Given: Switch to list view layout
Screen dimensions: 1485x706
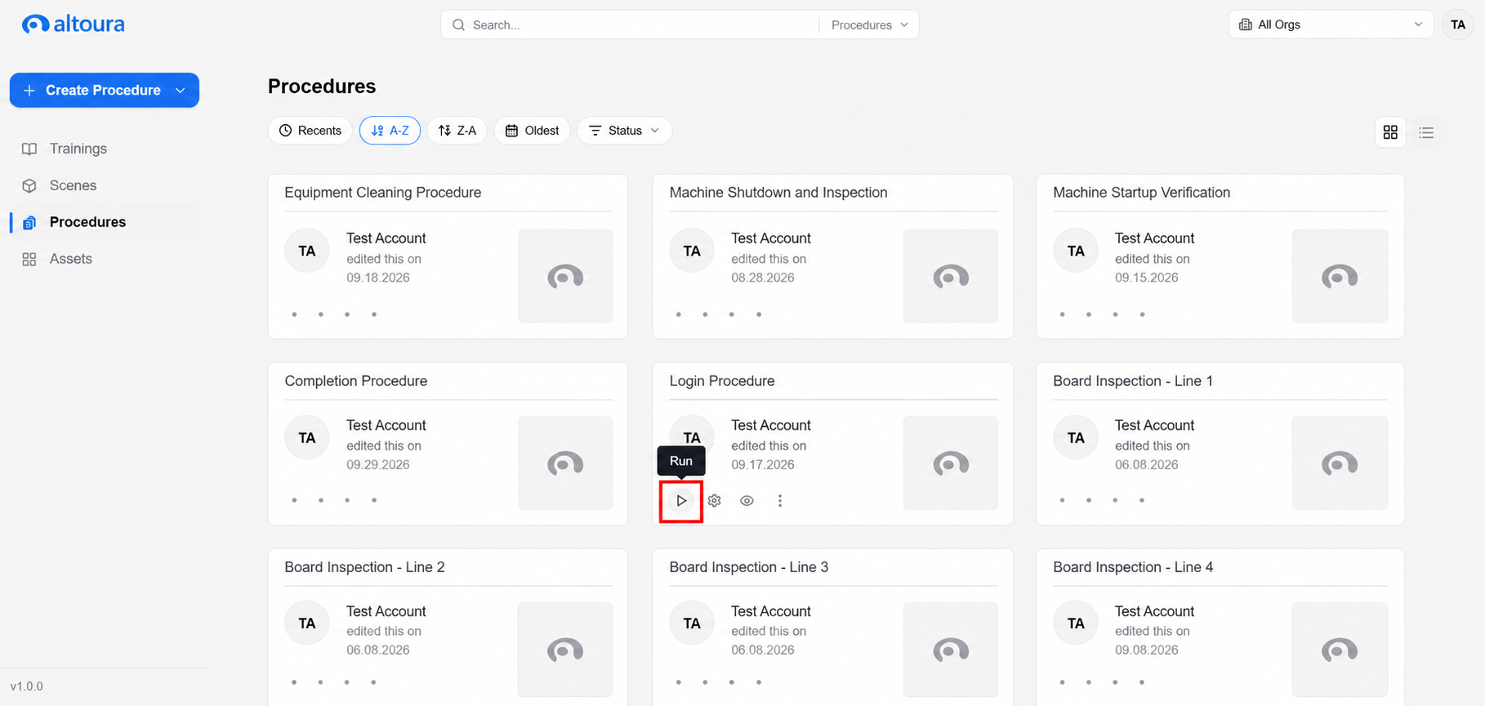Looking at the screenshot, I should 1426,132.
